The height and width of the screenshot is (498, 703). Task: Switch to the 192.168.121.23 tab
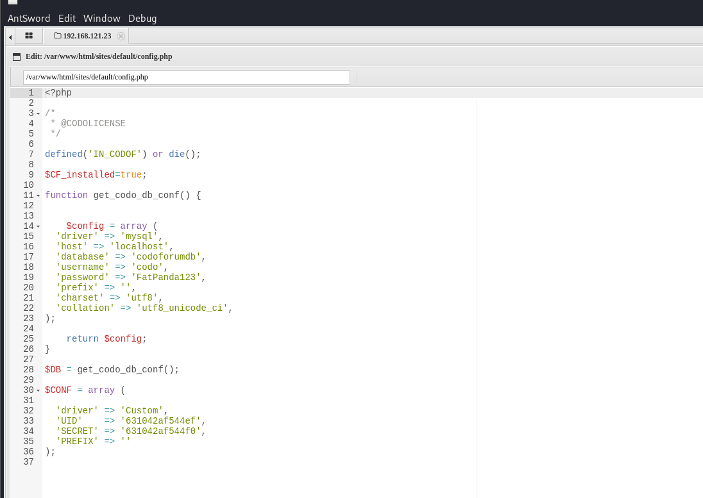[x=87, y=36]
